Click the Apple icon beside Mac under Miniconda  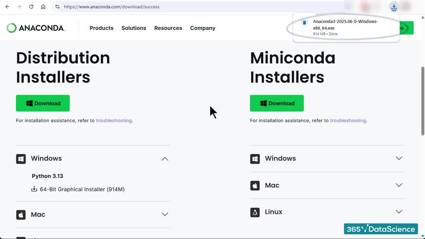pos(255,185)
